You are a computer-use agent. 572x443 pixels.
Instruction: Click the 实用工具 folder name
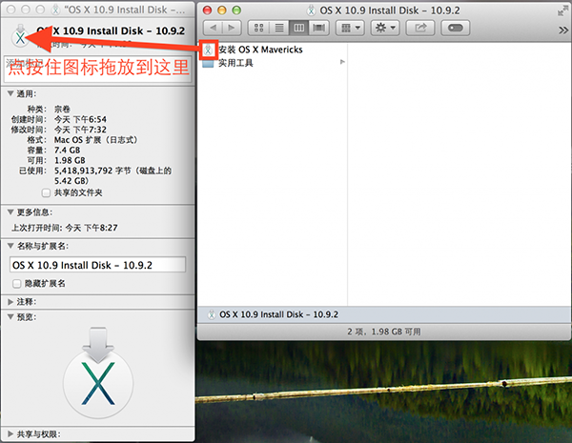(235, 63)
